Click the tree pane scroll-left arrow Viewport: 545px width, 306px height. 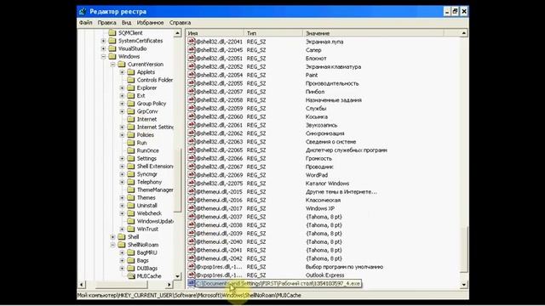click(x=82, y=285)
